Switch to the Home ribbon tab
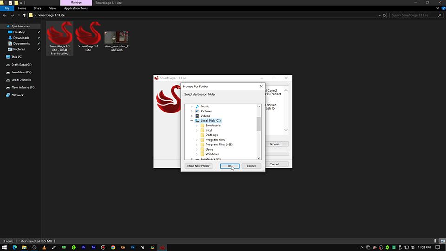446x251 pixels. coord(22,8)
